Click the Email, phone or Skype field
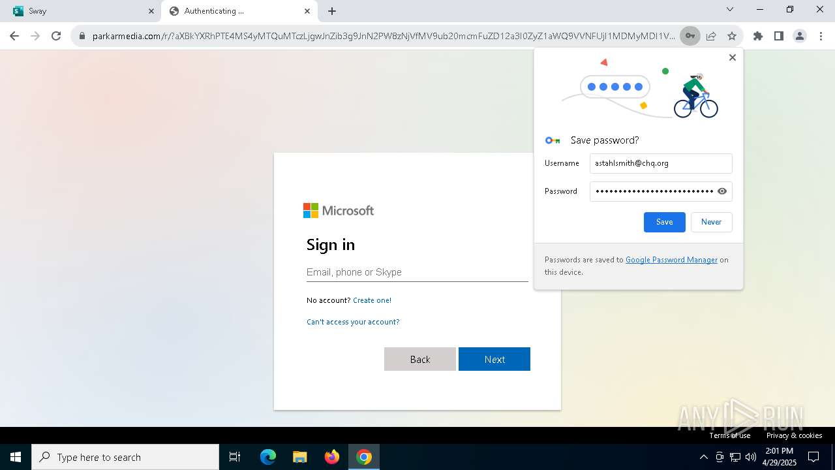The height and width of the screenshot is (470, 835). pos(417,272)
